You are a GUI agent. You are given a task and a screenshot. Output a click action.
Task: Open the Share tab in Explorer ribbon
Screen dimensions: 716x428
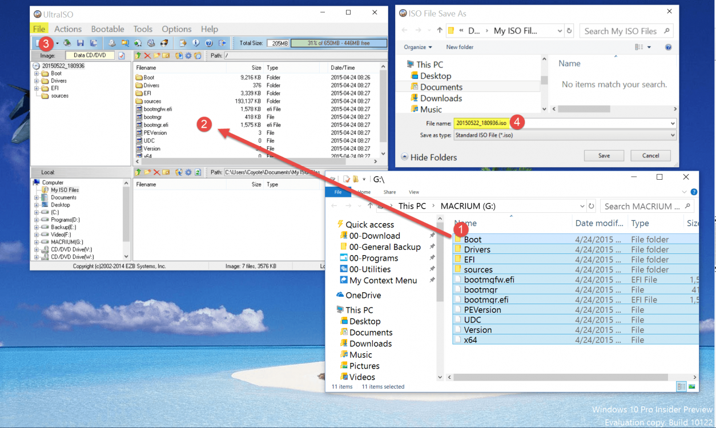tap(389, 192)
